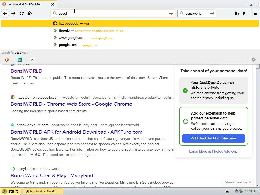Select the bonziworld at DuckDuckGo tab

(28, 4)
